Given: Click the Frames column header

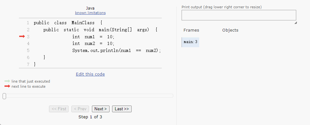Looking at the screenshot, I should click(x=191, y=30).
